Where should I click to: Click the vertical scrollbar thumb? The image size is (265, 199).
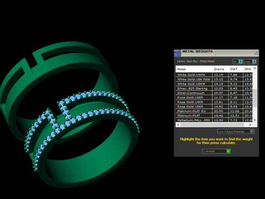point(255,98)
